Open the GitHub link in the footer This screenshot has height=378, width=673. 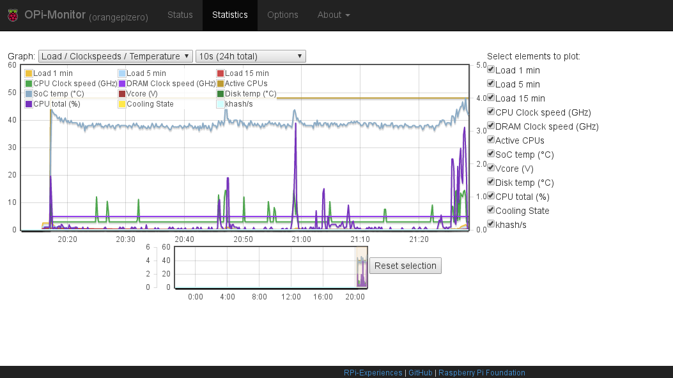[421, 372]
